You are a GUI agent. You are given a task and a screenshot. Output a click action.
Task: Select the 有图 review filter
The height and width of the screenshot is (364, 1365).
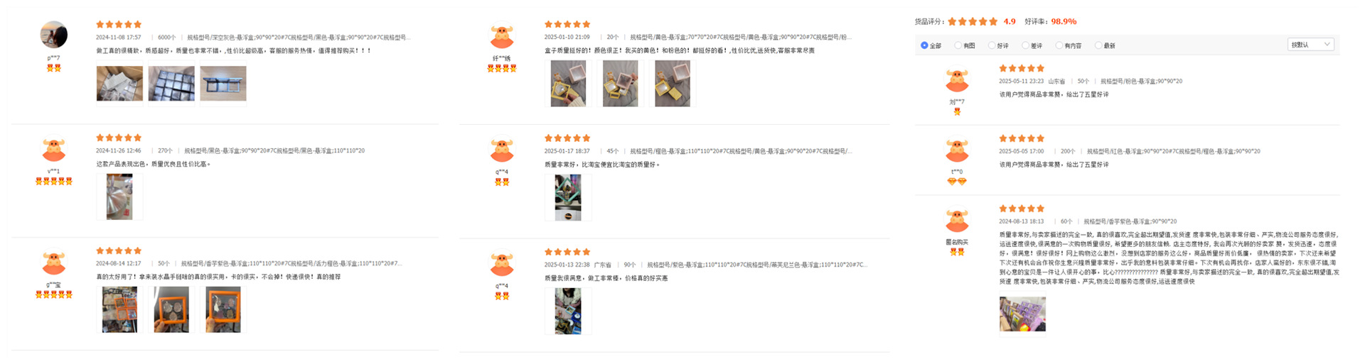coord(965,45)
